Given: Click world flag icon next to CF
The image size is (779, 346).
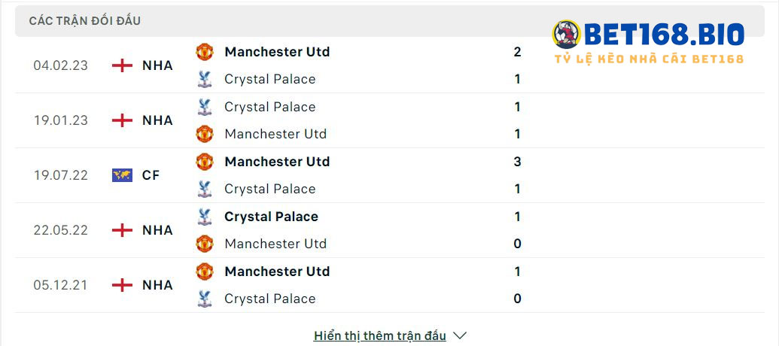Looking at the screenshot, I should point(122,175).
